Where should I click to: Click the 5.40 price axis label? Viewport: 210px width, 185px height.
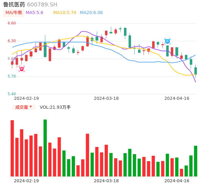11,94
